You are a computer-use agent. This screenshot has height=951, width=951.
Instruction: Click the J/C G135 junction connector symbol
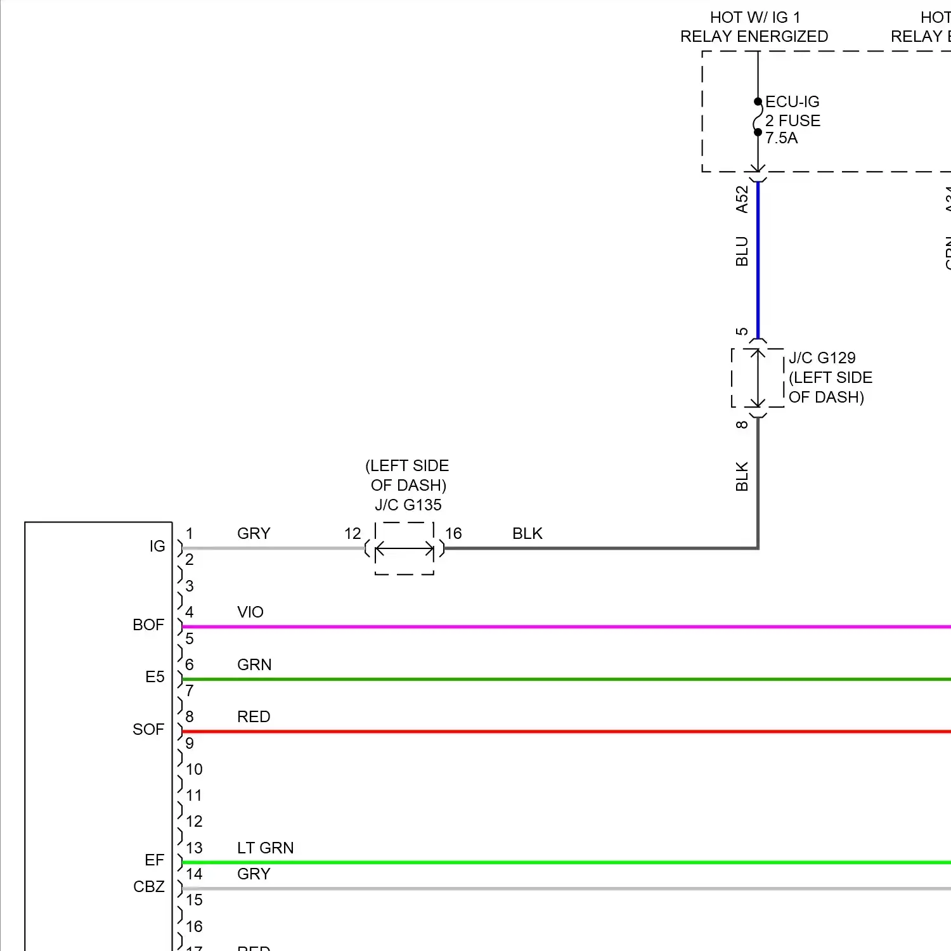(404, 548)
